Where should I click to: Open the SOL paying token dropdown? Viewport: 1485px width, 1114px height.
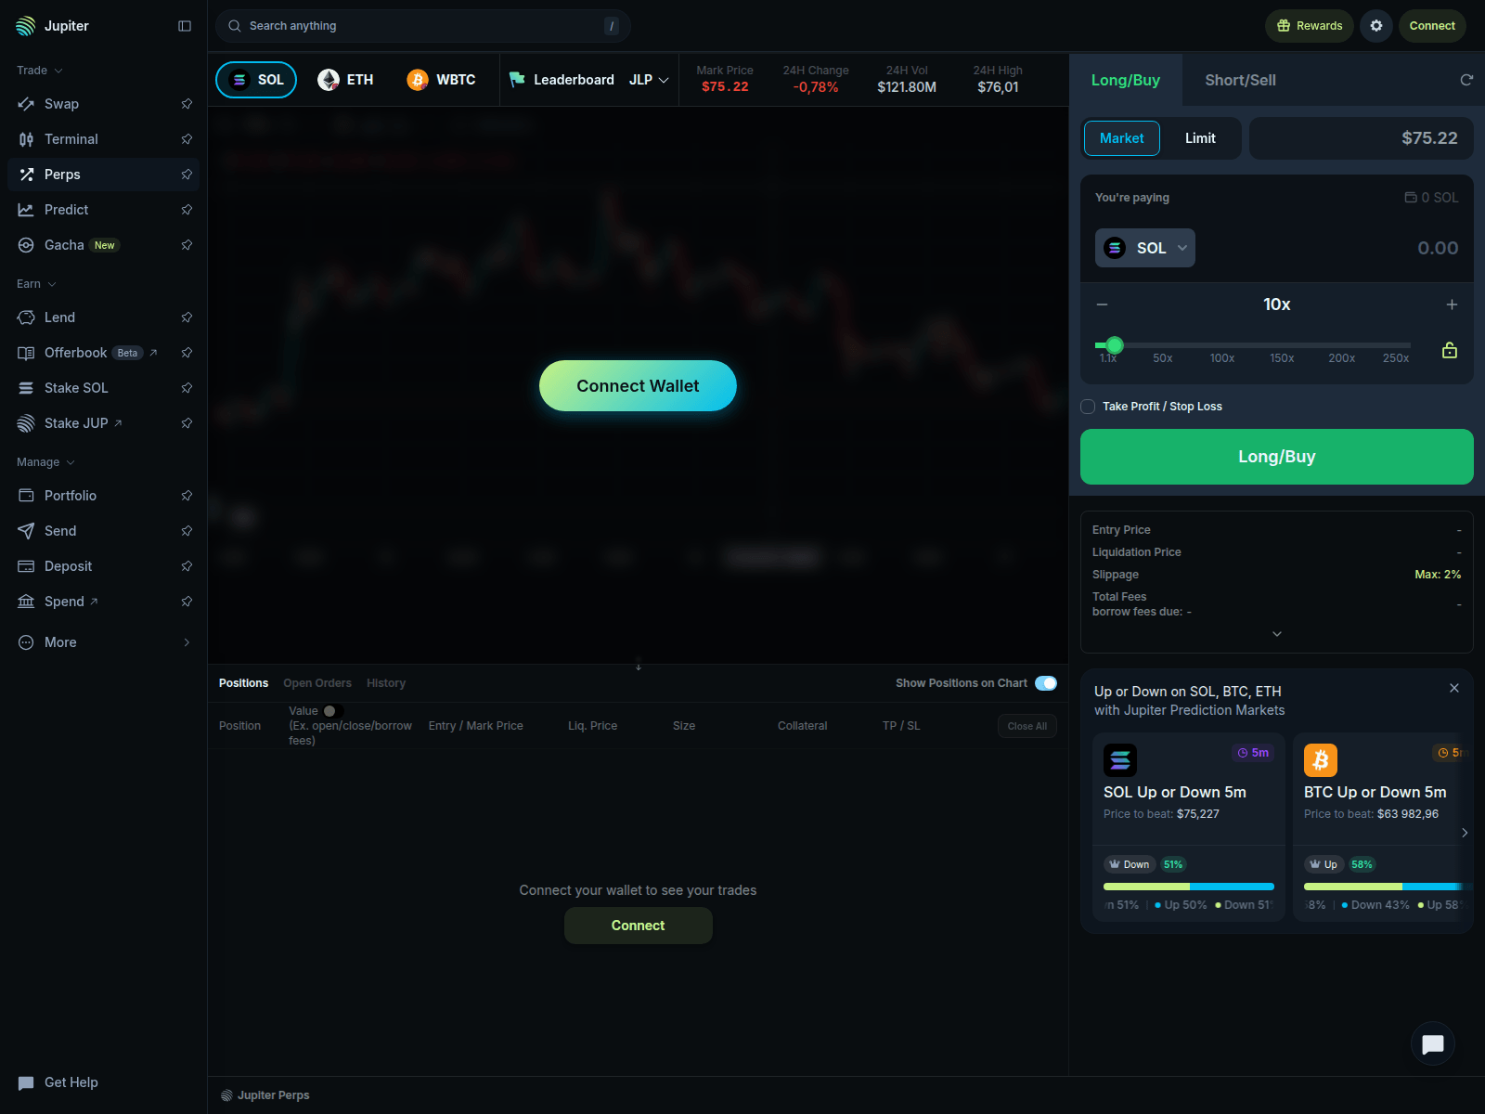click(1145, 248)
